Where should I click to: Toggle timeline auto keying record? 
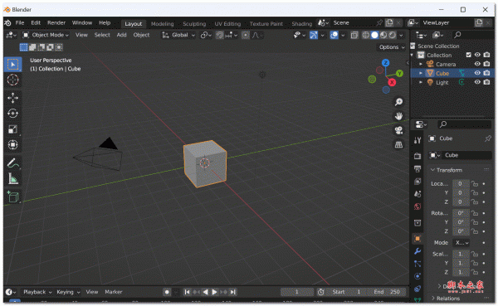pyautogui.click(x=167, y=292)
